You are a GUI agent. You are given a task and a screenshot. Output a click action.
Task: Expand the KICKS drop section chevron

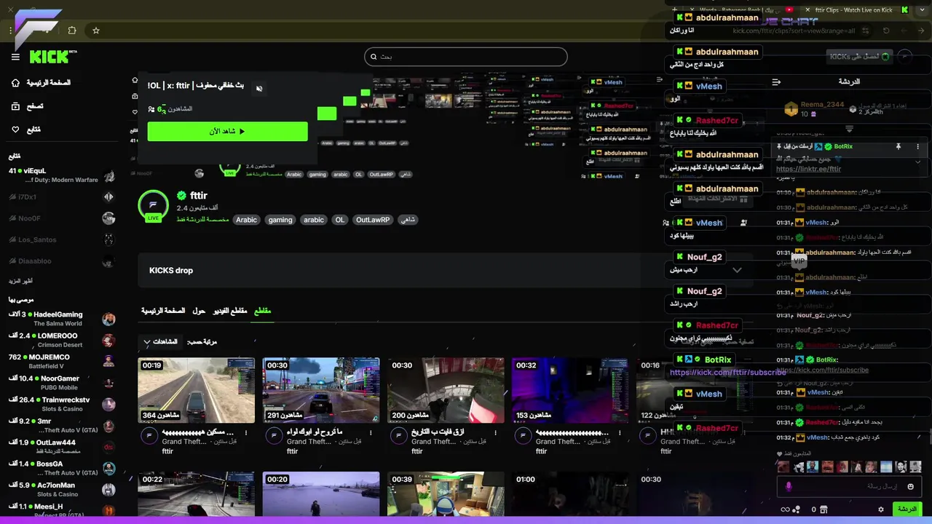737,270
